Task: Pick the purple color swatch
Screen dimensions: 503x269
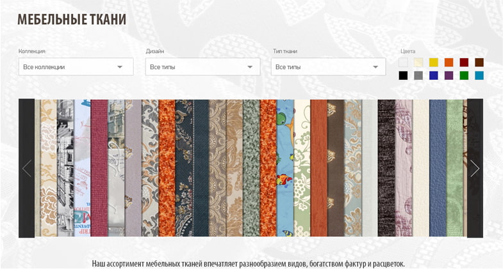Action: tap(449, 75)
